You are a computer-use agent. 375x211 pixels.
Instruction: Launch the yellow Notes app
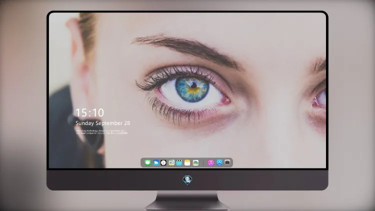pyautogui.click(x=187, y=162)
